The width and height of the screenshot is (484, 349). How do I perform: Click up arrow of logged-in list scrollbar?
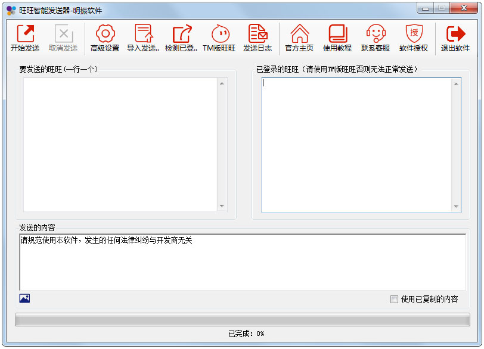[456, 84]
